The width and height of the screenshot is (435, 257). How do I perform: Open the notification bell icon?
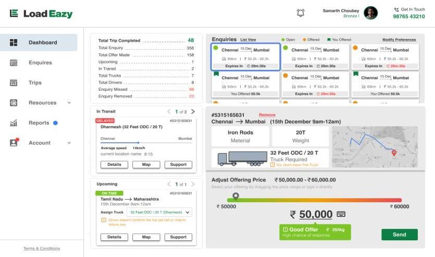(x=301, y=13)
